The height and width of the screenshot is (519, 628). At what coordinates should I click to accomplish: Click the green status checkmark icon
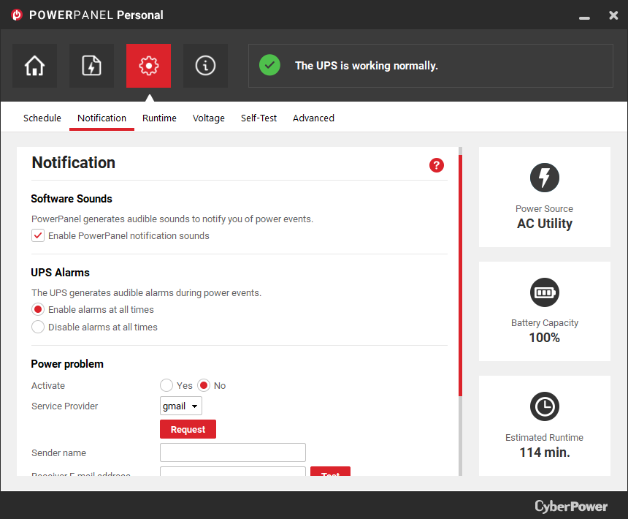269,65
